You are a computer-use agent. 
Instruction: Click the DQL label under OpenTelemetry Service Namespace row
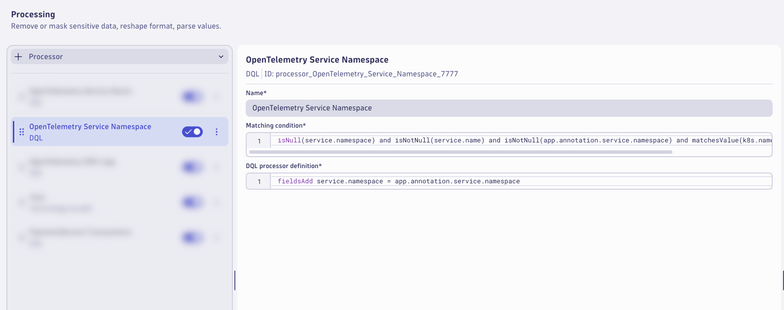click(36, 138)
